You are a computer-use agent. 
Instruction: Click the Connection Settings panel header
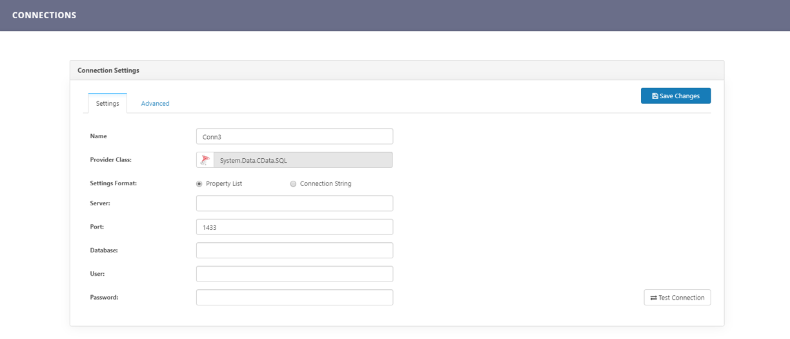pos(108,70)
